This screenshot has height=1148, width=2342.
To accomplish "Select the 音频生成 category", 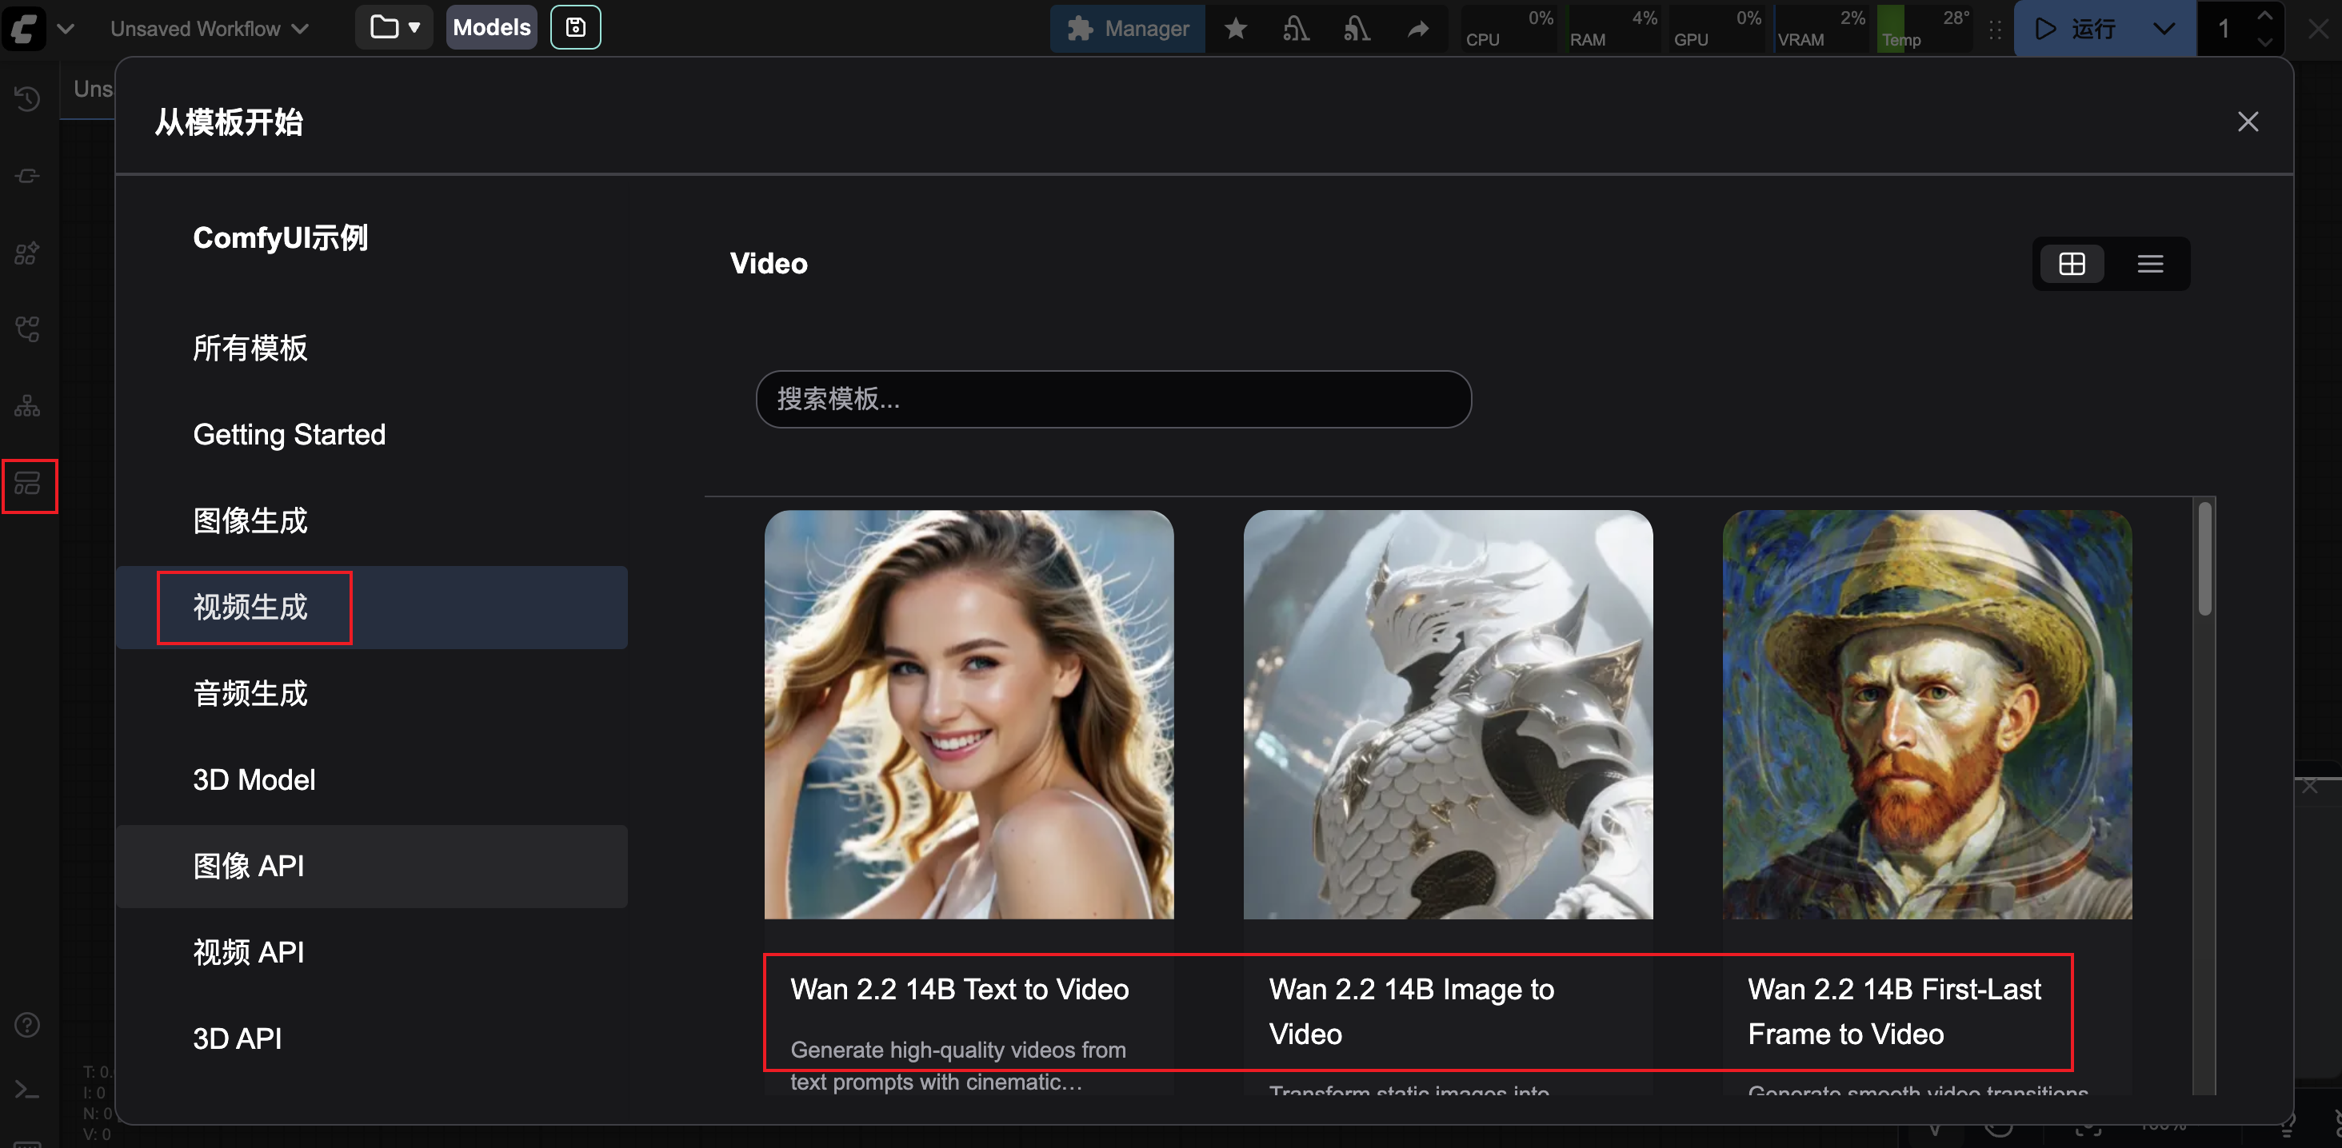I will pyautogui.click(x=250, y=694).
